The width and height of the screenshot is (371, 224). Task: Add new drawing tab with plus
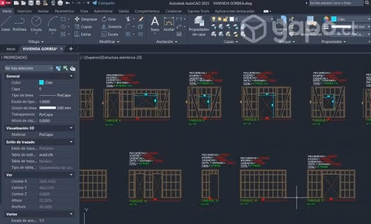coord(71,49)
